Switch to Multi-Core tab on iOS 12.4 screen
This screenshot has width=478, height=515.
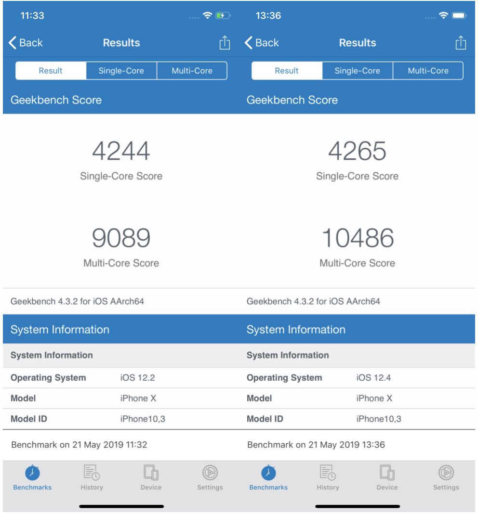[x=428, y=71]
